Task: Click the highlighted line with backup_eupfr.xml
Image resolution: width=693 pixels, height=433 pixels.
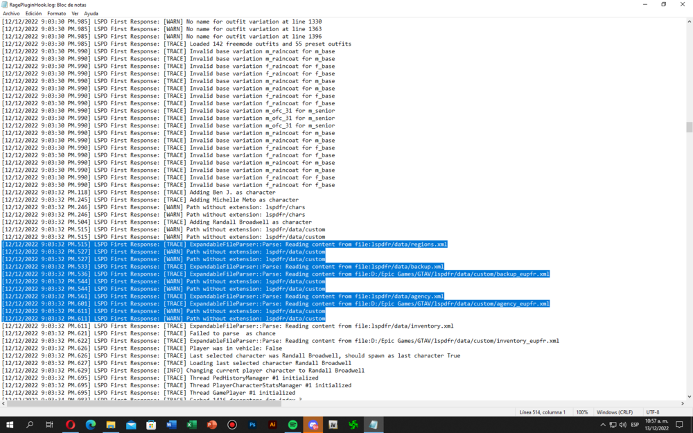Action: [x=276, y=274]
